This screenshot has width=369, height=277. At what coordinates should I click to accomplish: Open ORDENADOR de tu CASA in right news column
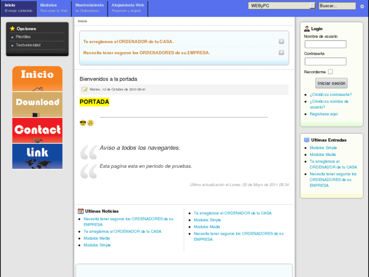[x=233, y=213]
